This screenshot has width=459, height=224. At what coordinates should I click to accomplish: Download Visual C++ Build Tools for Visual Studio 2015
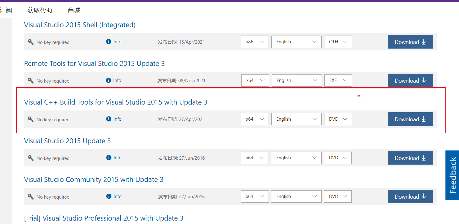click(410, 119)
